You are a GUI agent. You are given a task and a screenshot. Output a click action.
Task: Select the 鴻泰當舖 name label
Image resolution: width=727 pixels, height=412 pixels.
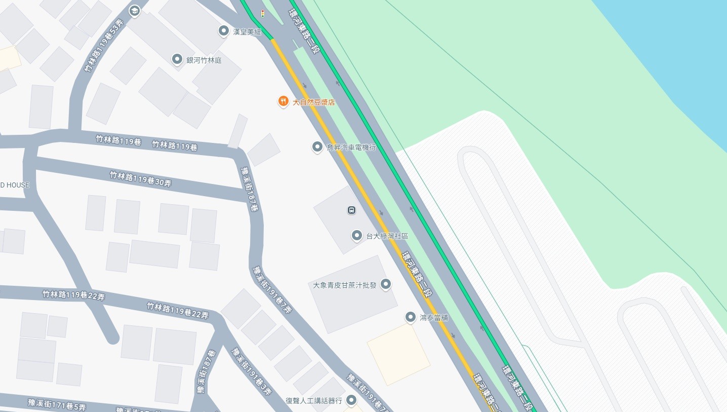(x=434, y=318)
